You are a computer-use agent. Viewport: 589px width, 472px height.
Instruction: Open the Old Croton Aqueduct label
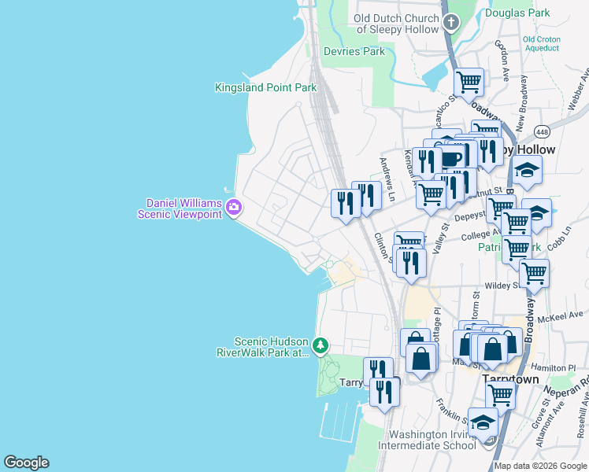(541, 43)
